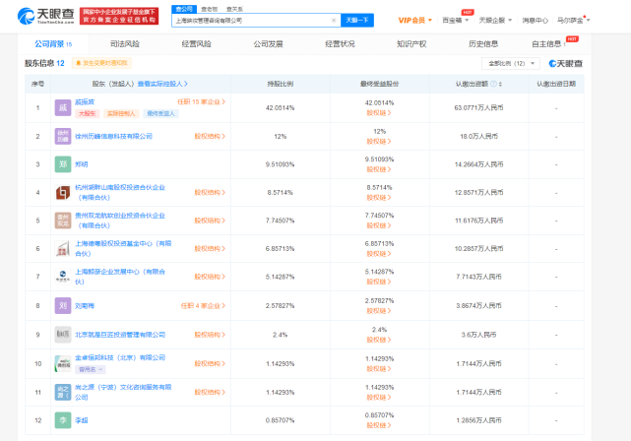Open the avatar of 徐州历峰信息科技有限公司
The height and width of the screenshot is (441, 631).
pos(63,136)
